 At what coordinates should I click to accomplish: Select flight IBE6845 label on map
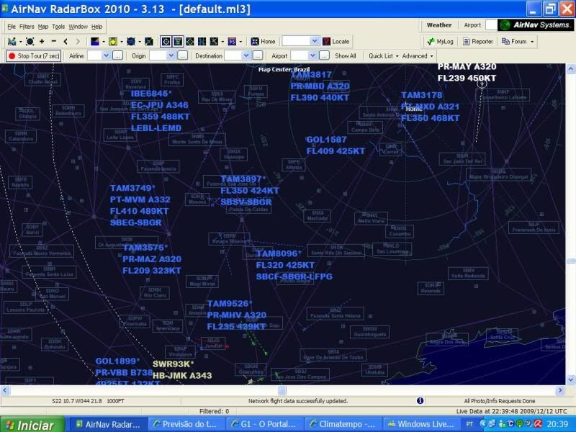pos(151,94)
